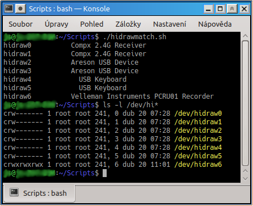The width and height of the screenshot is (253, 206).
Task: Click the /dev/hidraw4 path
Action: [198, 148]
